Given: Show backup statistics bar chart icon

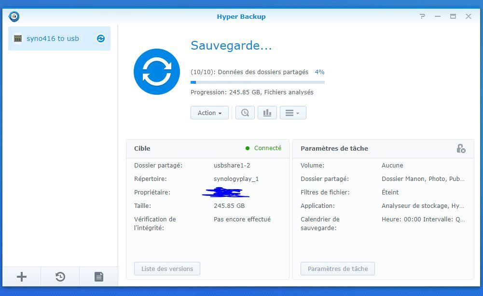Looking at the screenshot, I should [267, 113].
